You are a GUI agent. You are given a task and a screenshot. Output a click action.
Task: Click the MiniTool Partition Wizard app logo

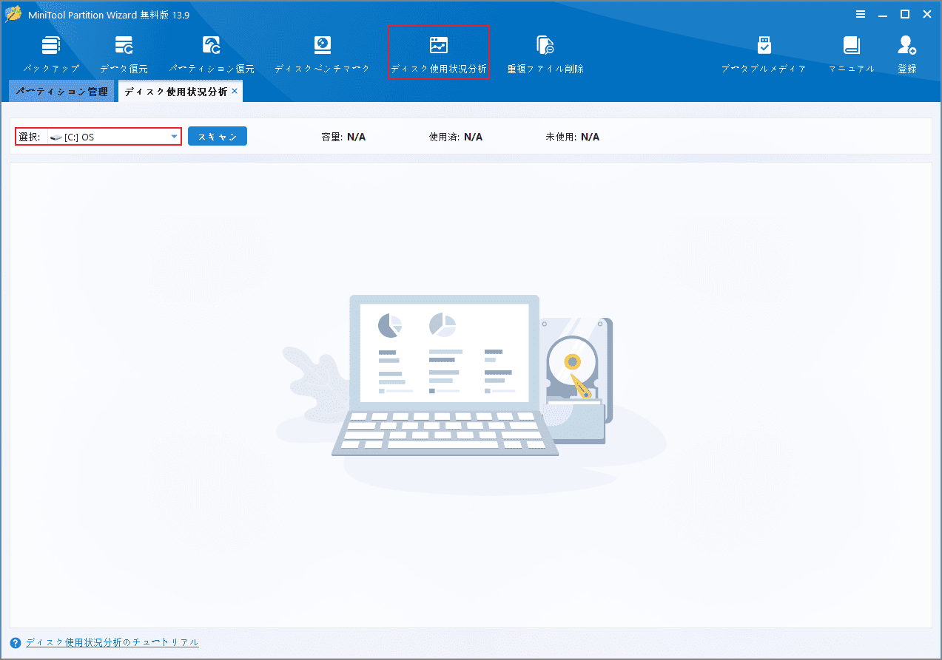pyautogui.click(x=13, y=14)
